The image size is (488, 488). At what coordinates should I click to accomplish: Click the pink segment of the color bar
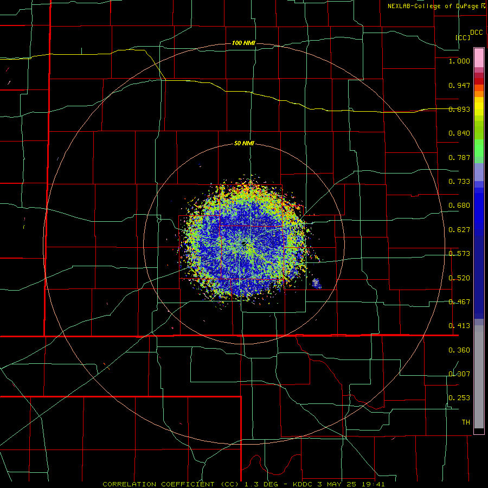pos(479,58)
